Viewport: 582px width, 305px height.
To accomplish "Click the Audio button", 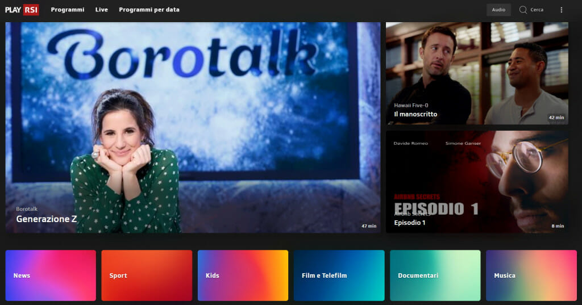I will click(x=498, y=10).
